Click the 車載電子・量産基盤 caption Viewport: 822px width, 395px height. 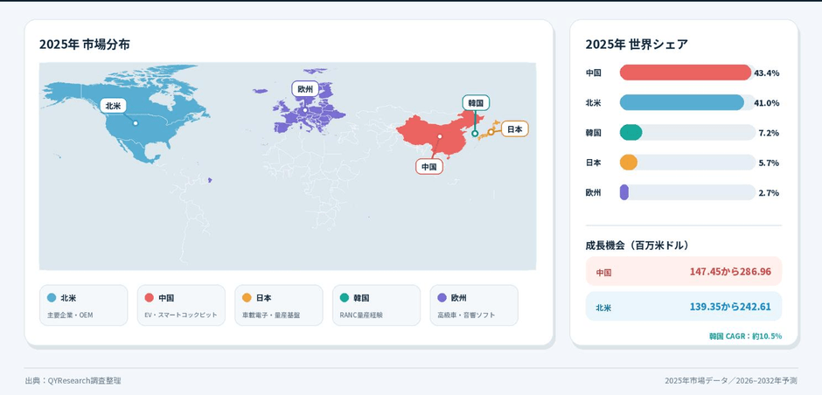pyautogui.click(x=271, y=315)
